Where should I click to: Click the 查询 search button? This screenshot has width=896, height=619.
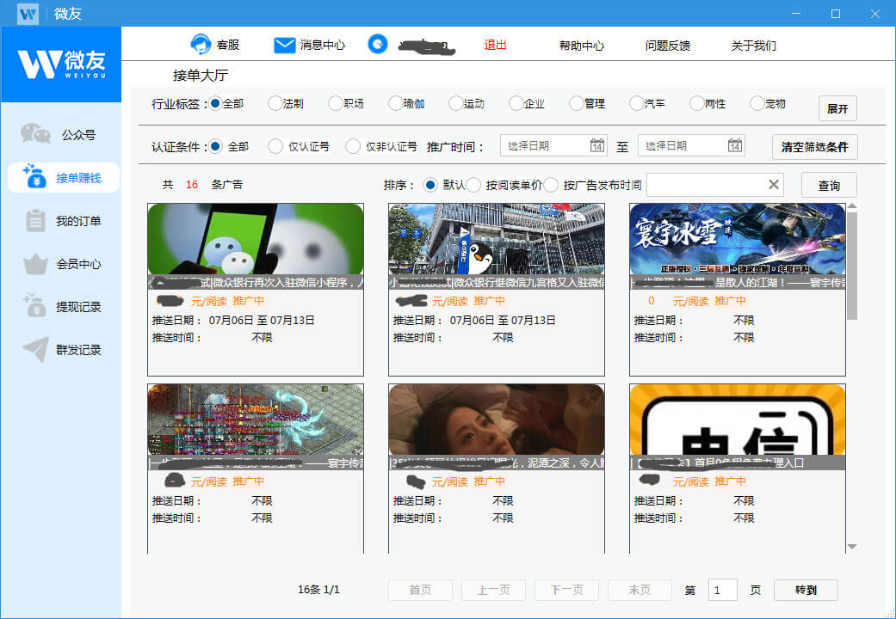(828, 185)
